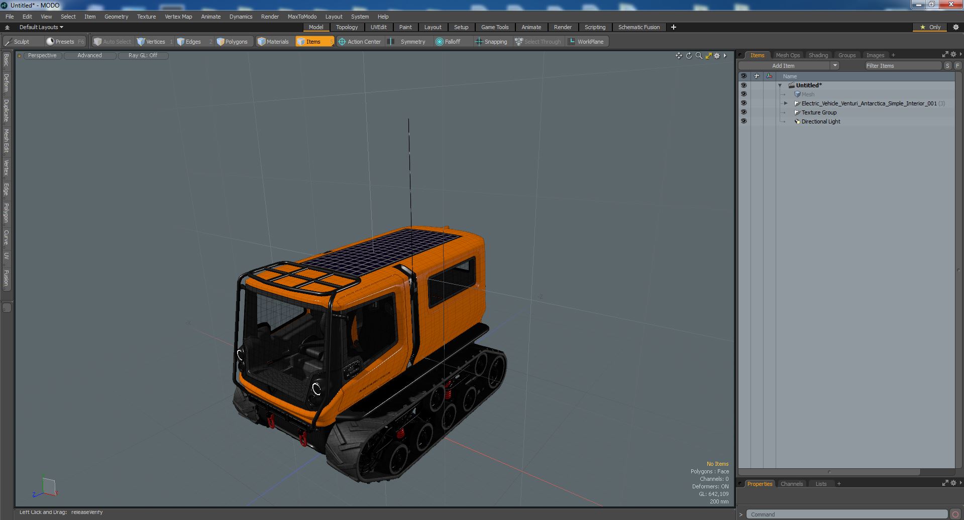The width and height of the screenshot is (964, 520).
Task: Click the Command input field
Action: tap(847, 514)
